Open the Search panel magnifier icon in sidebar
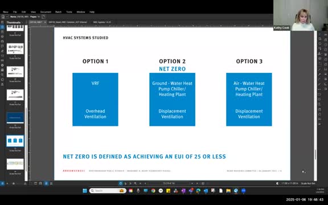Screen dimensions: 328x205 tap(2, 75)
